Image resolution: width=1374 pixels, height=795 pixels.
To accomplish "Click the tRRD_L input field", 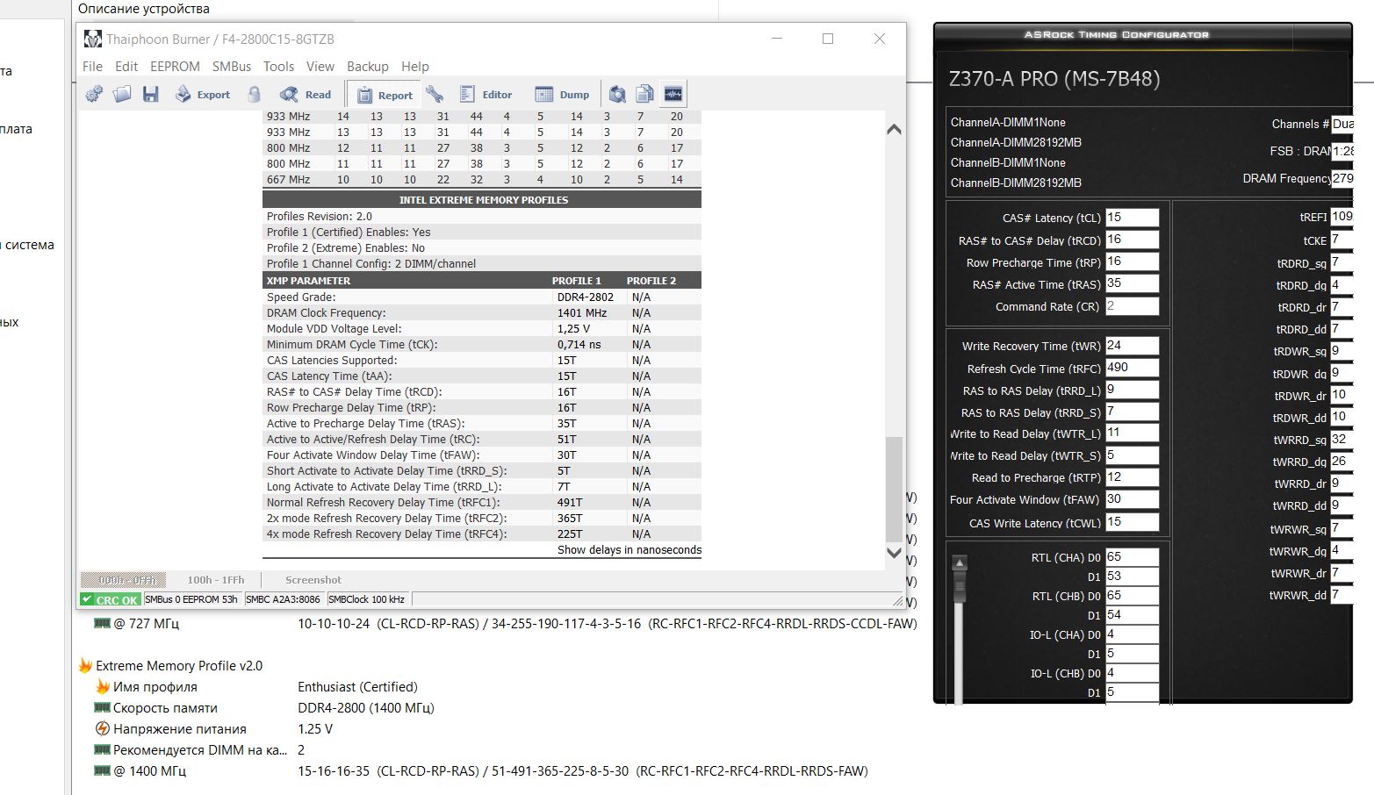I will tap(1132, 390).
